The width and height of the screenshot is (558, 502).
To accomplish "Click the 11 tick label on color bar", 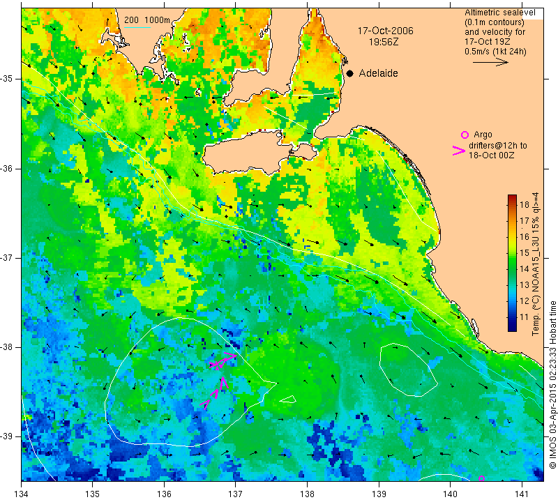I will click(525, 317).
